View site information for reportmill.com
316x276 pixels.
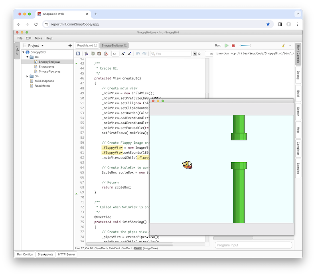[x=46, y=24]
